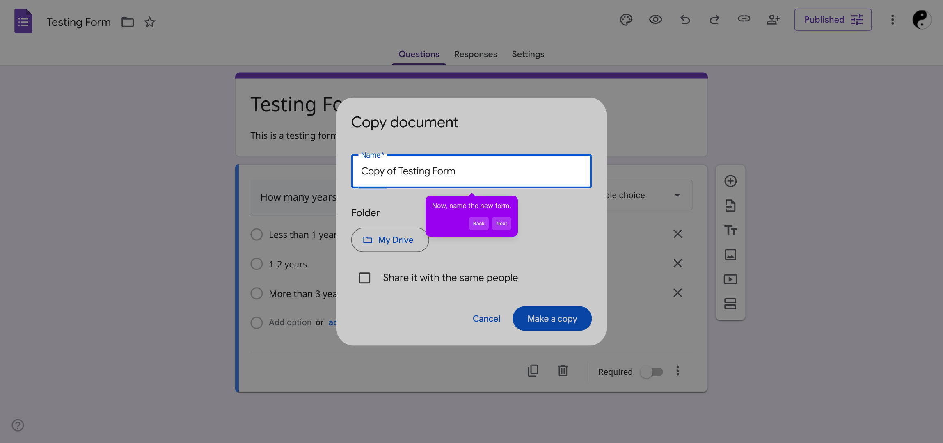Toggle the Required switch

coord(652,372)
